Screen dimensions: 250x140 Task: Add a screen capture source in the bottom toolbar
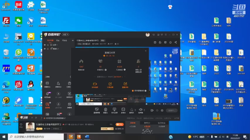97,110
